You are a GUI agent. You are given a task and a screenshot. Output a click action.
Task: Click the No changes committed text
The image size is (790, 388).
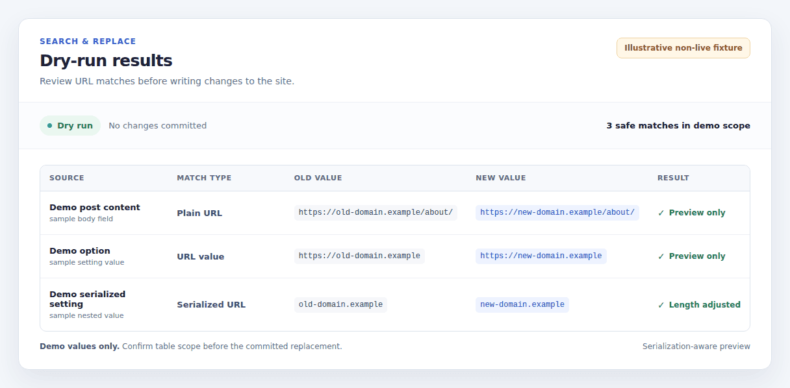click(x=157, y=126)
